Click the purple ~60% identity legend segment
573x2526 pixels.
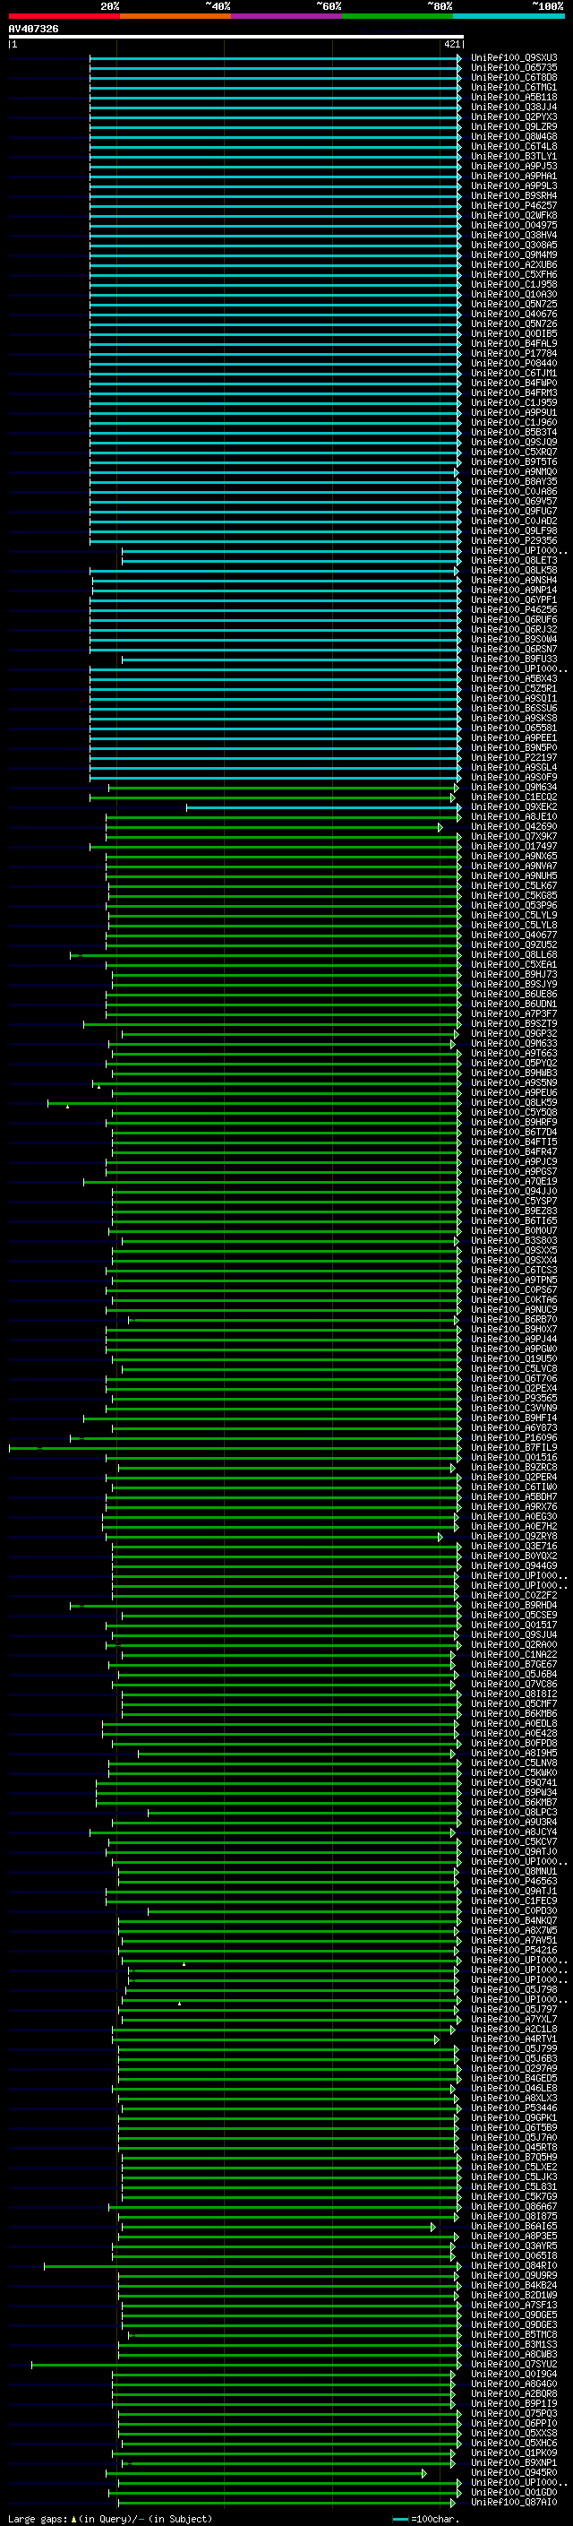[286, 16]
